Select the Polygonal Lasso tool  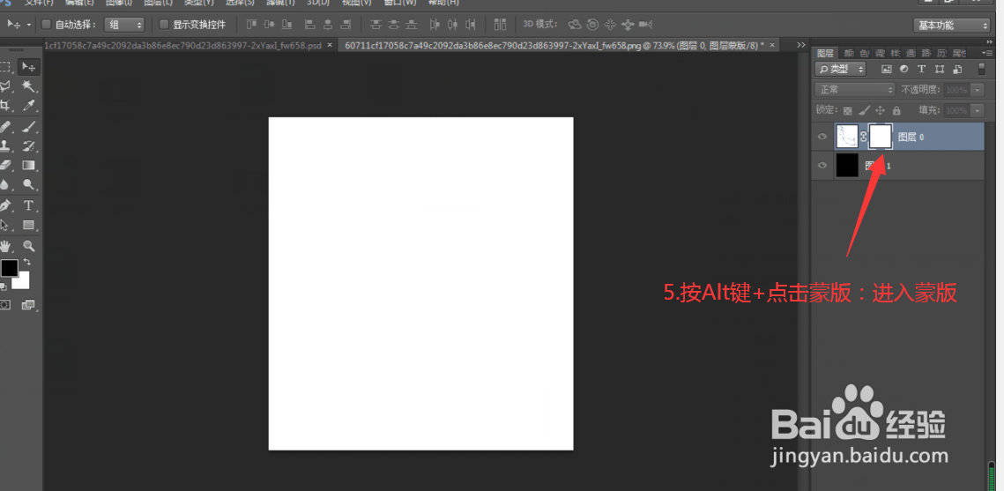coord(5,86)
